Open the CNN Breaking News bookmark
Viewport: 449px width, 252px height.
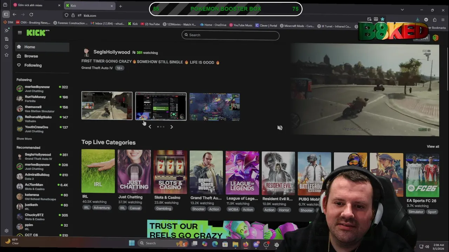(33, 23)
